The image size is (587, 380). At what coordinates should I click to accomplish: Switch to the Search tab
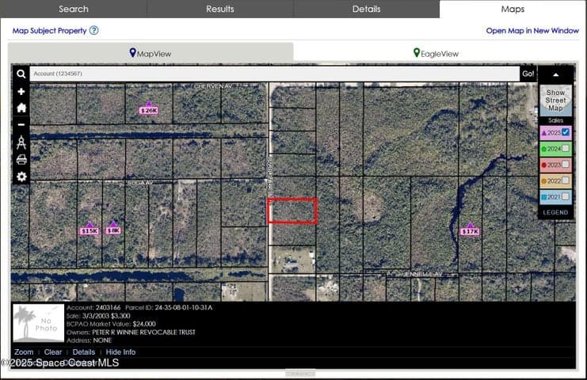pyautogui.click(x=74, y=9)
